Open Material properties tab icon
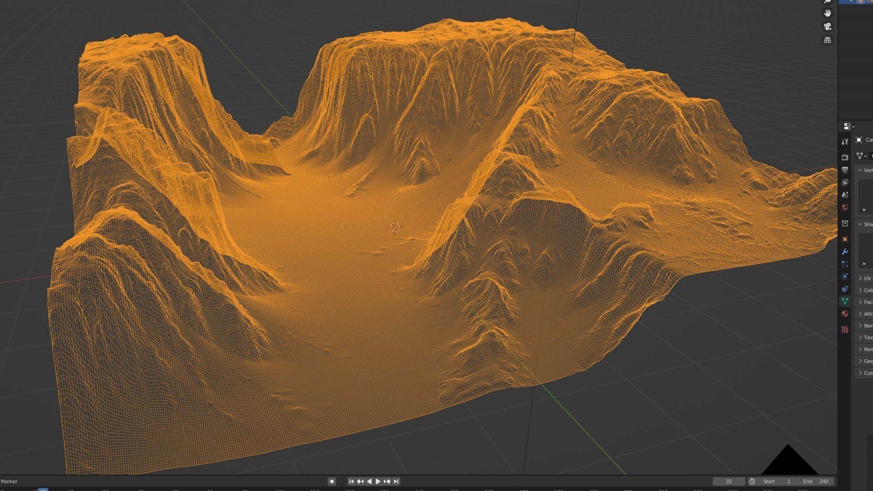This screenshot has width=873, height=491. 845,314
